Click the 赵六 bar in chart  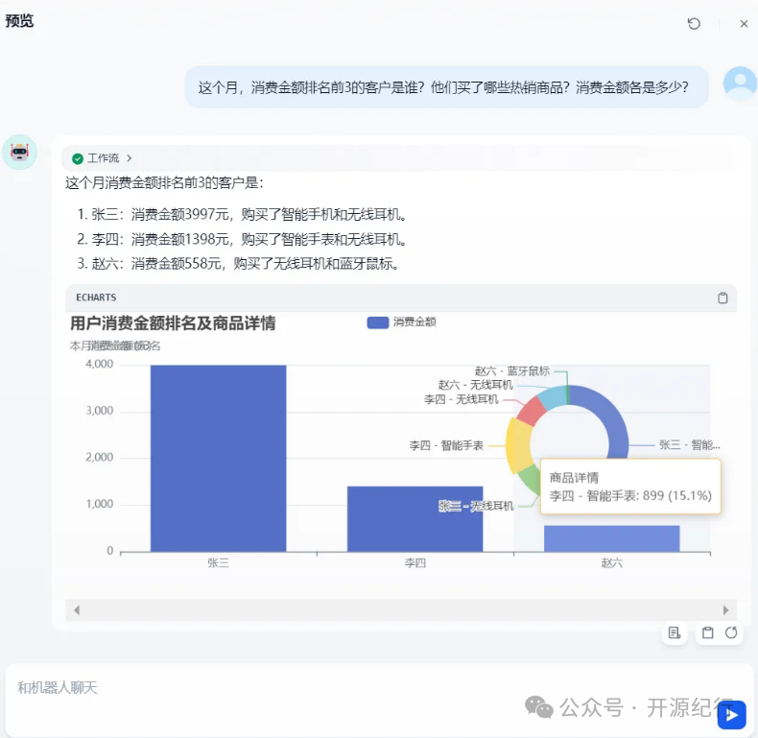click(x=611, y=538)
